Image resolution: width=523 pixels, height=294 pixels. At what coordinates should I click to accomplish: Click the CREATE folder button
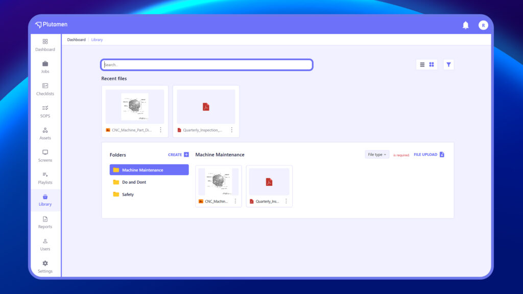click(178, 155)
